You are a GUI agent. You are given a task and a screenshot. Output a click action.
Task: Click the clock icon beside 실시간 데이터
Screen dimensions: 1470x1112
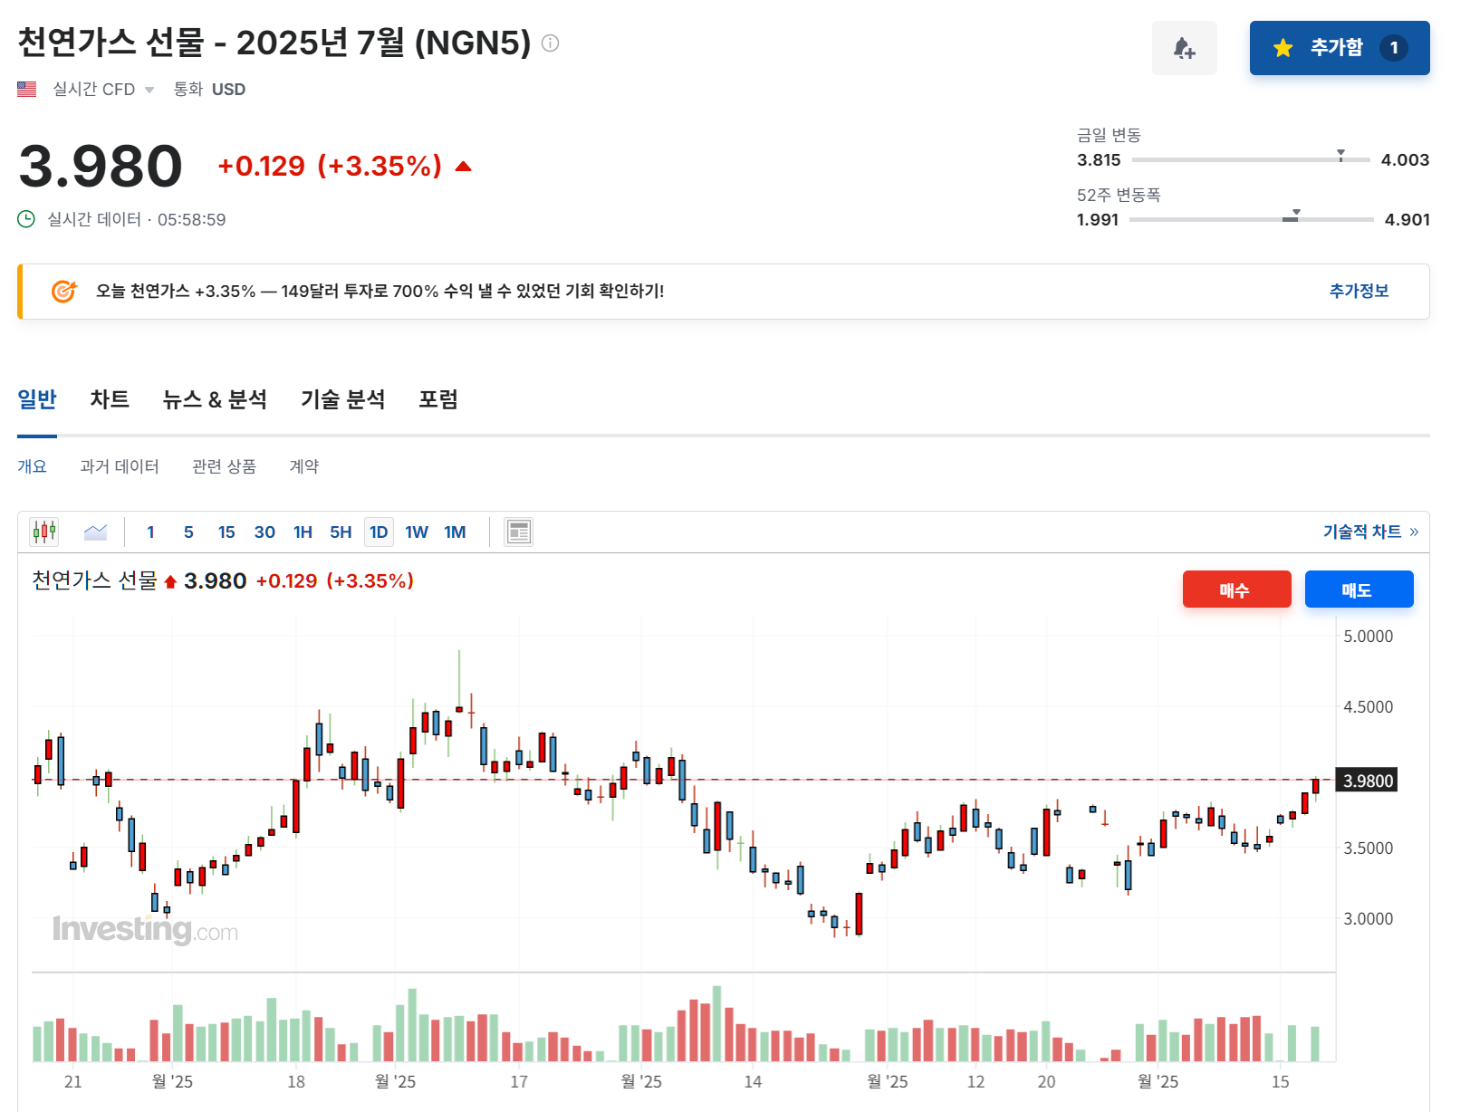(x=24, y=219)
